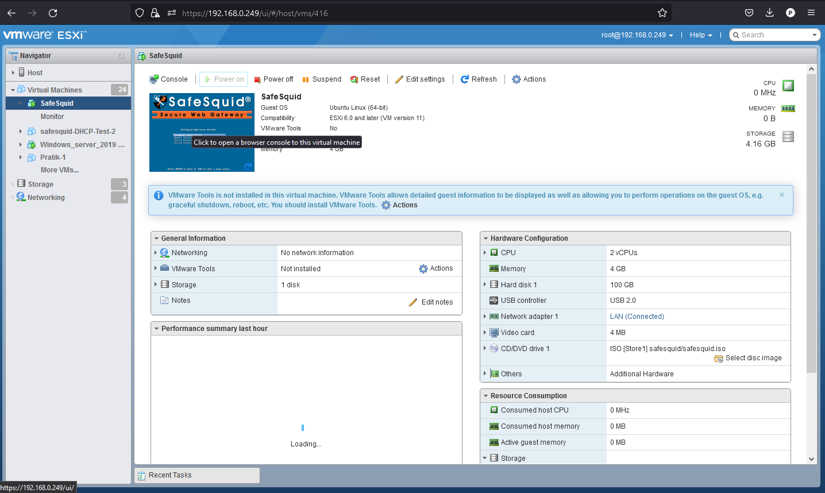This screenshot has width=825, height=493.
Task: Reload the page with browser refresh icon
Action: 53,13
